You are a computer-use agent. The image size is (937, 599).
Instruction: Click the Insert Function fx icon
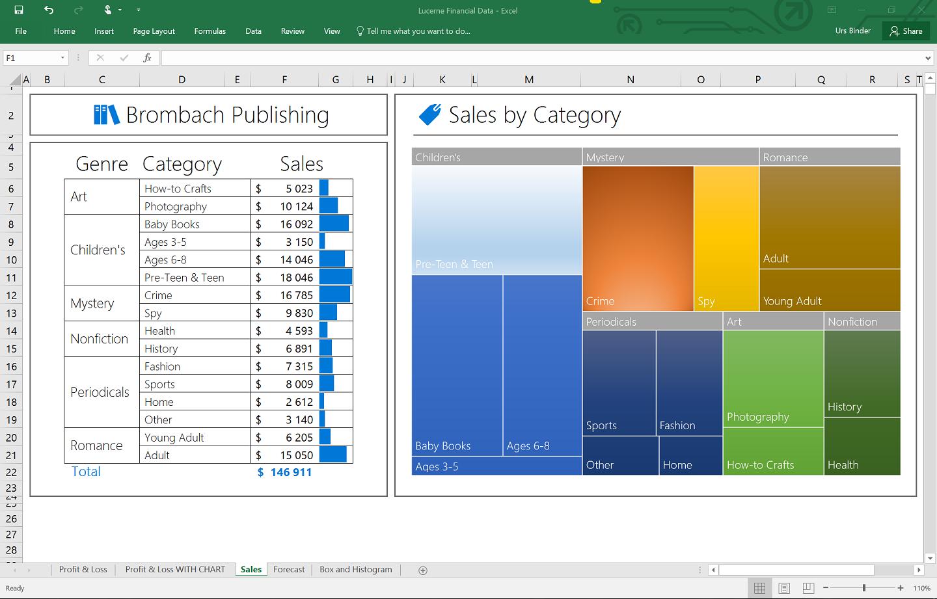(148, 58)
